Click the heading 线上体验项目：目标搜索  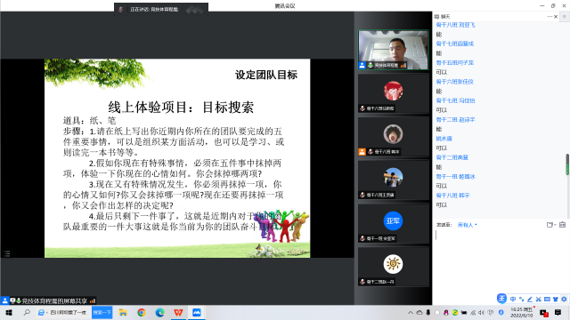tap(181, 107)
